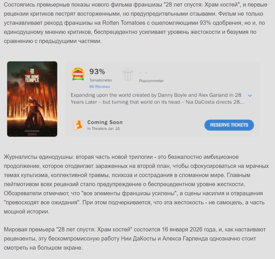
Task: Click the critics consensus text starting Expanding upon
Action: tap(157, 98)
